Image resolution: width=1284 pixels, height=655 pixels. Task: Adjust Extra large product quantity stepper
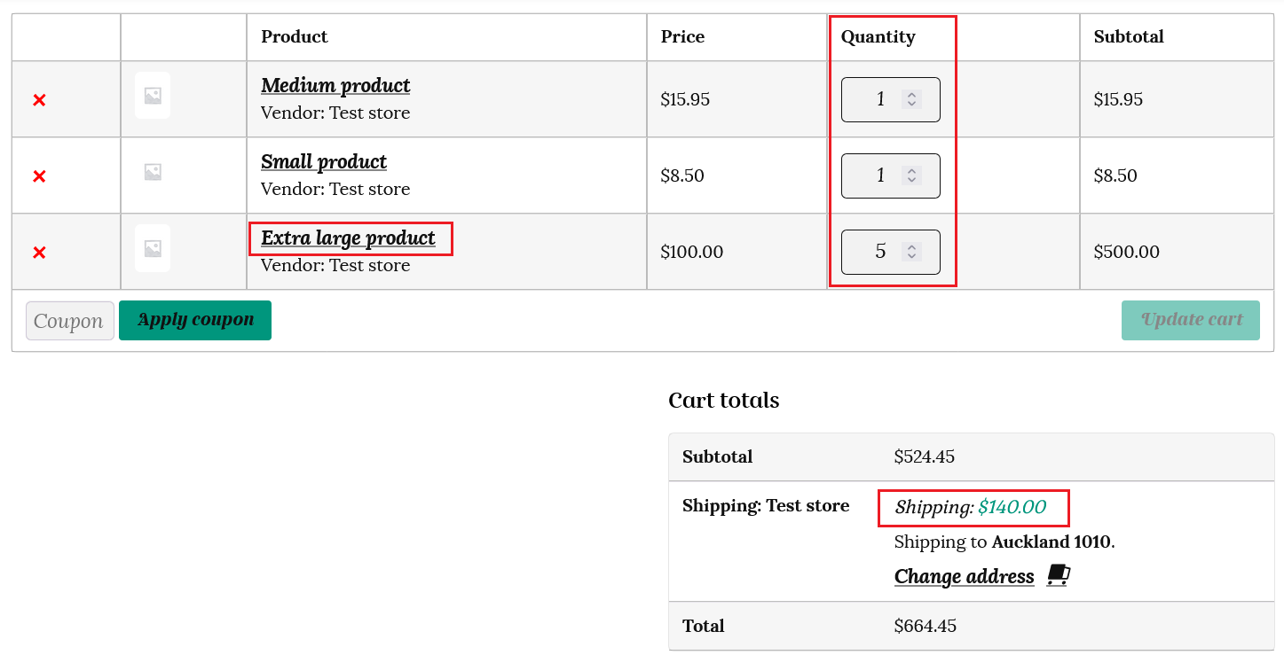[911, 252]
